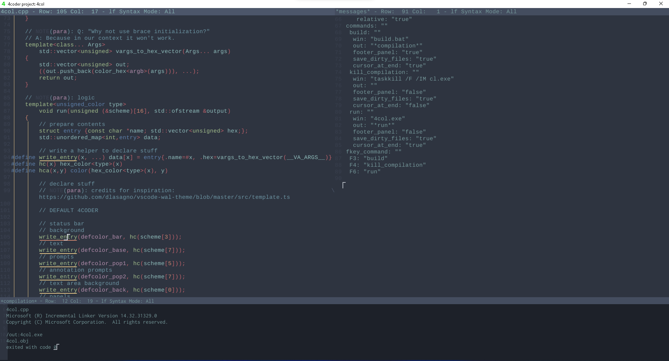This screenshot has width=669, height=361.
Task: Click the 4coder app icon in title bar
Action: [3, 4]
